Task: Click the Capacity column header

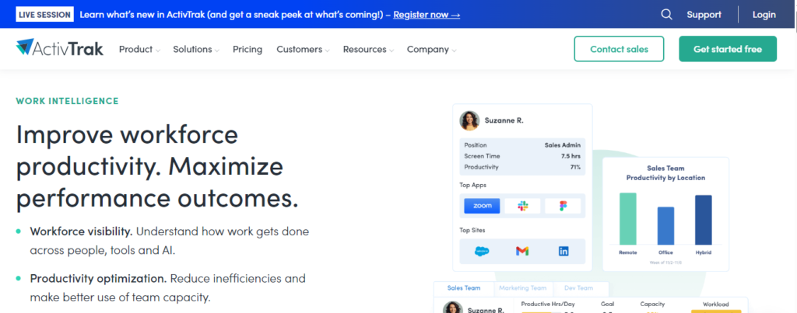Action: [x=653, y=304]
